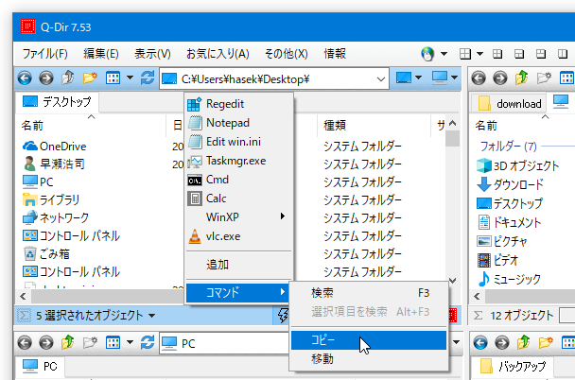Click back arrow in PC pane toolbar
The width and height of the screenshot is (575, 380).
click(25, 342)
